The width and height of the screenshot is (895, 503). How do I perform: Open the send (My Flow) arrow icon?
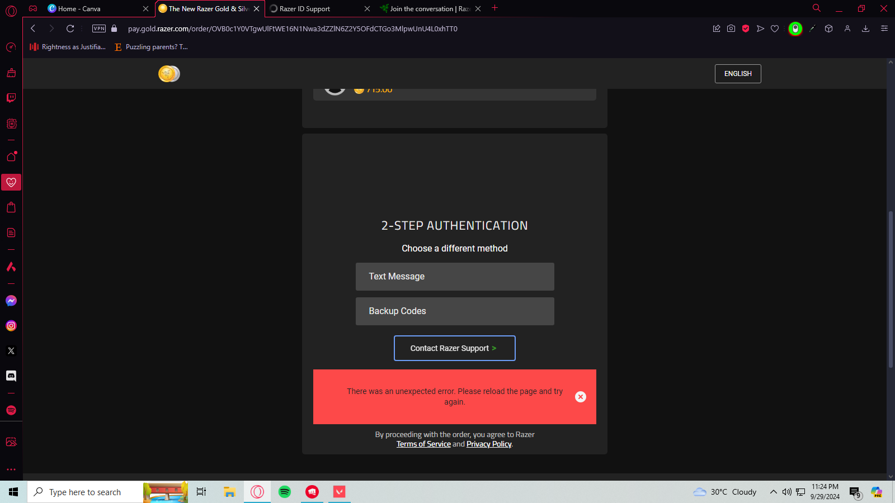(760, 29)
